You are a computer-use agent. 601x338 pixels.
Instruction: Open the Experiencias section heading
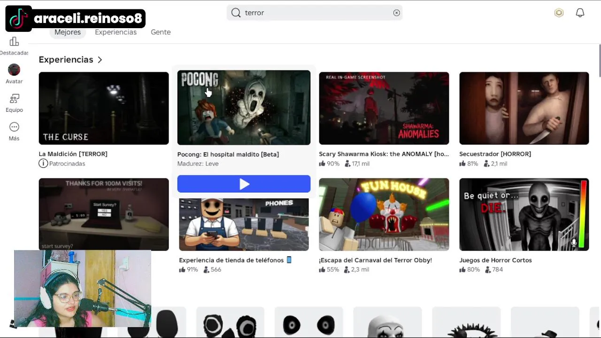tap(66, 60)
